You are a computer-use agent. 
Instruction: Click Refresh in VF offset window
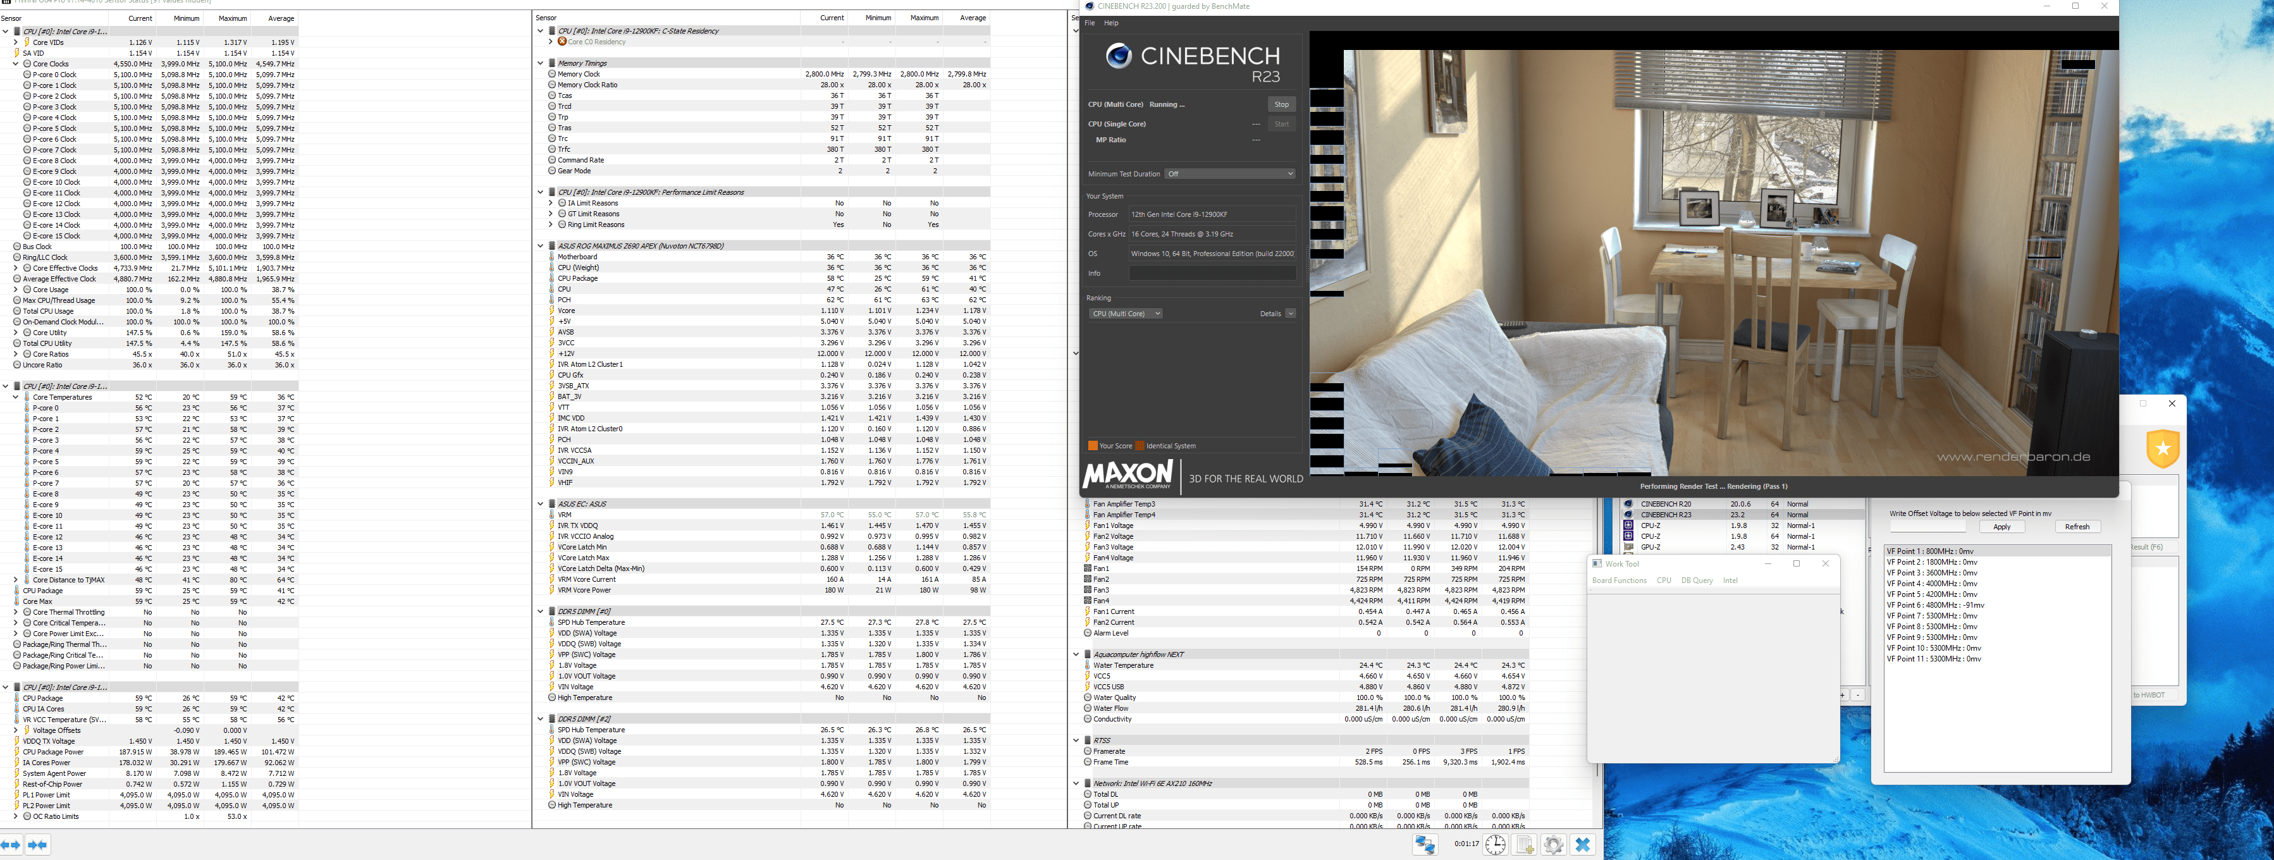2077,526
